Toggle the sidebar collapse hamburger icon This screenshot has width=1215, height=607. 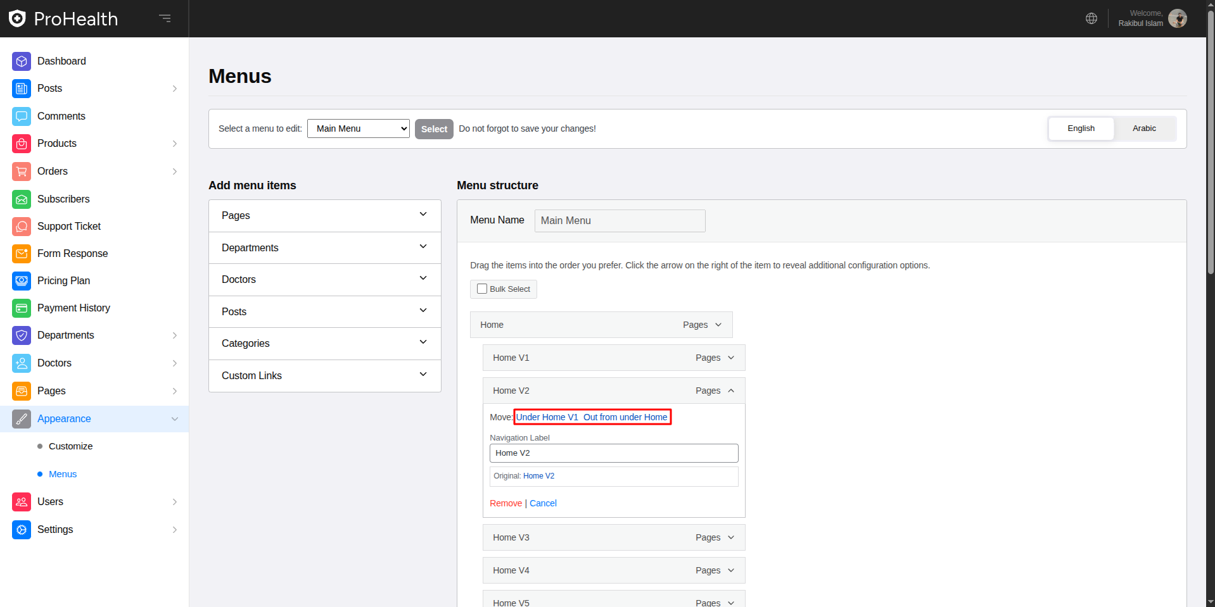pos(165,18)
